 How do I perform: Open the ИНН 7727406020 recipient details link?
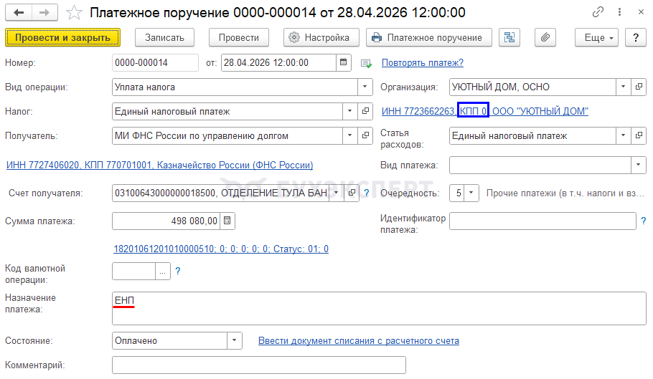pos(159,165)
